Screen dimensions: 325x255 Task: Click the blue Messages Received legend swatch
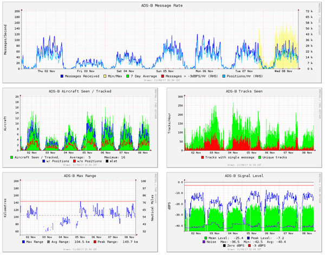pos(62,76)
